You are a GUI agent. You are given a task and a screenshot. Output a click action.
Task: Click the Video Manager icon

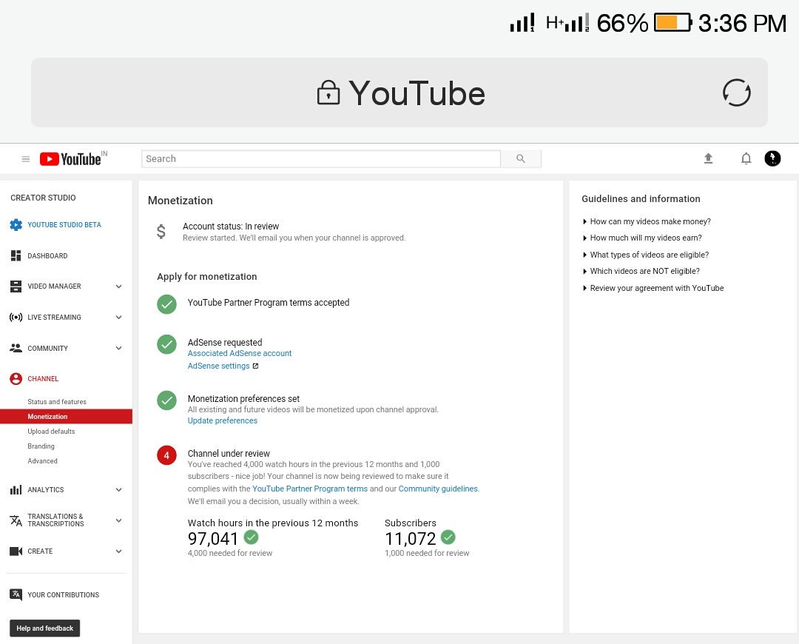[16, 286]
